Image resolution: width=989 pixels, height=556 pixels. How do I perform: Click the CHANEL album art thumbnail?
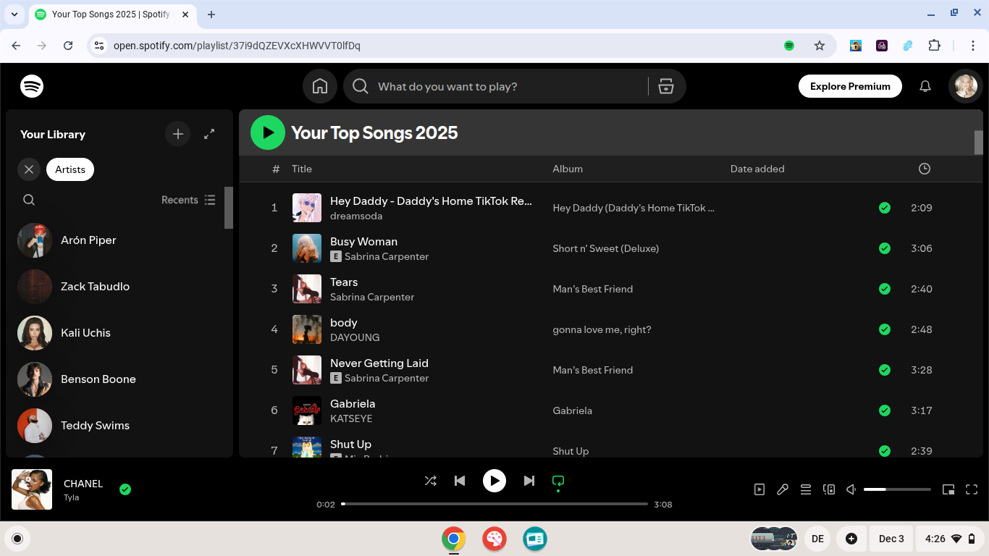(x=32, y=489)
